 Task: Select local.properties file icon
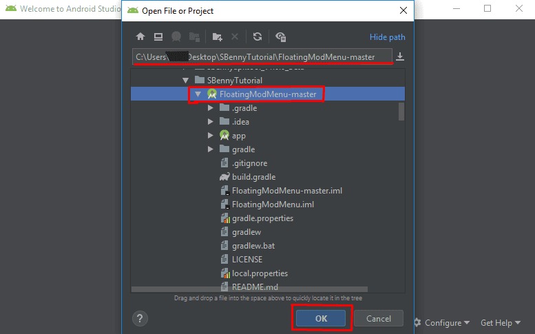[225, 273]
